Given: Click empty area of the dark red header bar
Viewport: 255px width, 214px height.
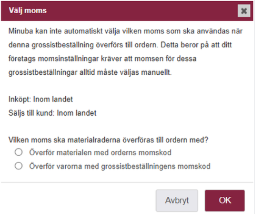Looking at the screenshot, I should 138,11.
